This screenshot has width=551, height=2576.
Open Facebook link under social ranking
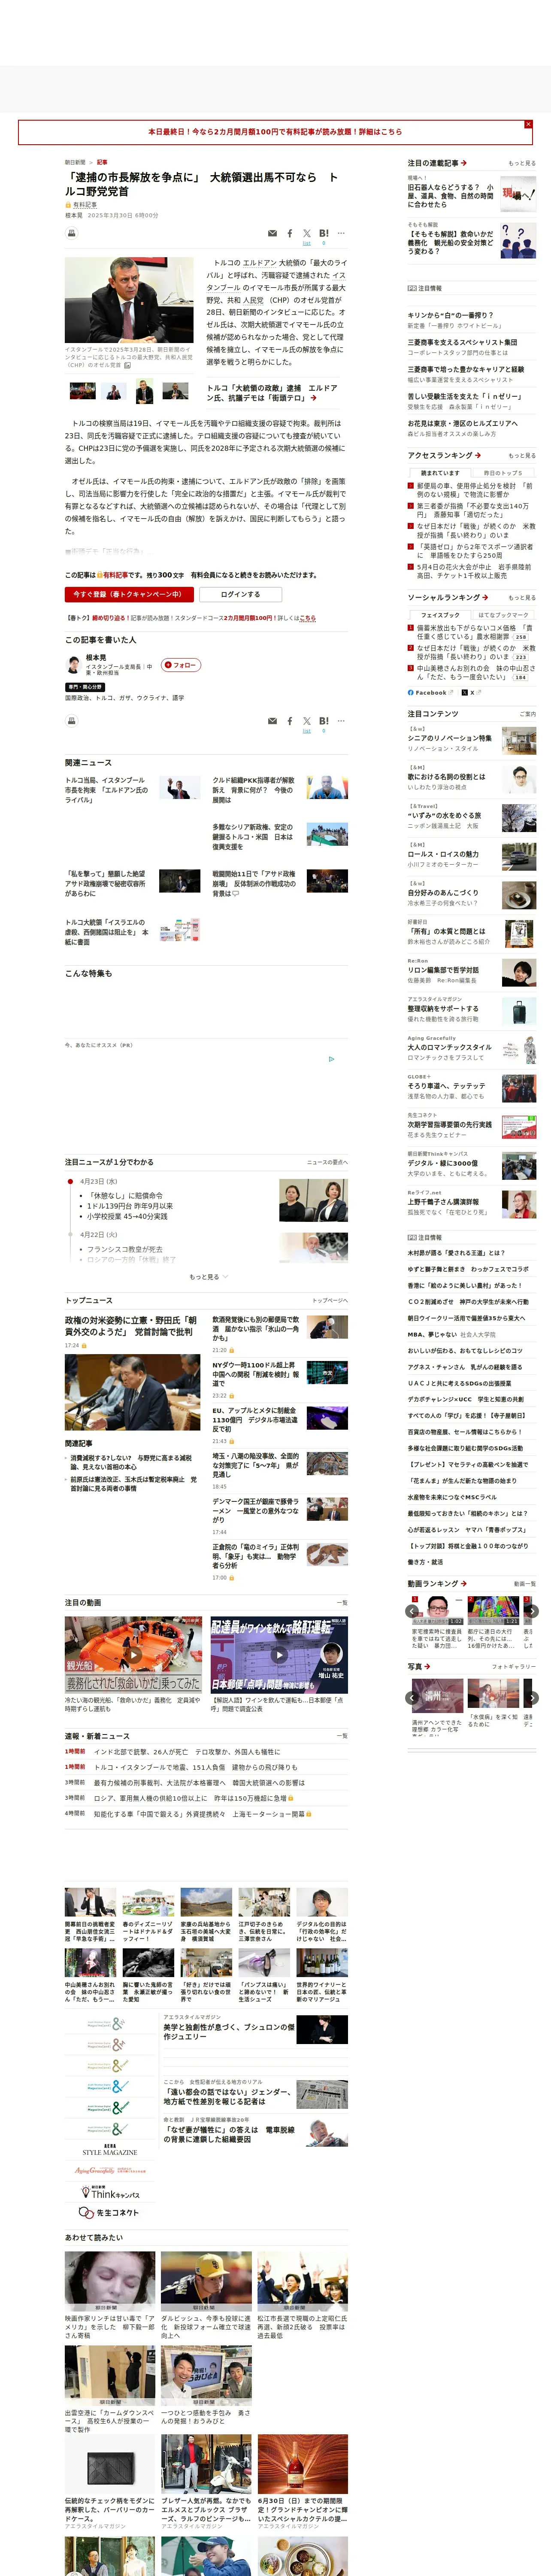[430, 692]
